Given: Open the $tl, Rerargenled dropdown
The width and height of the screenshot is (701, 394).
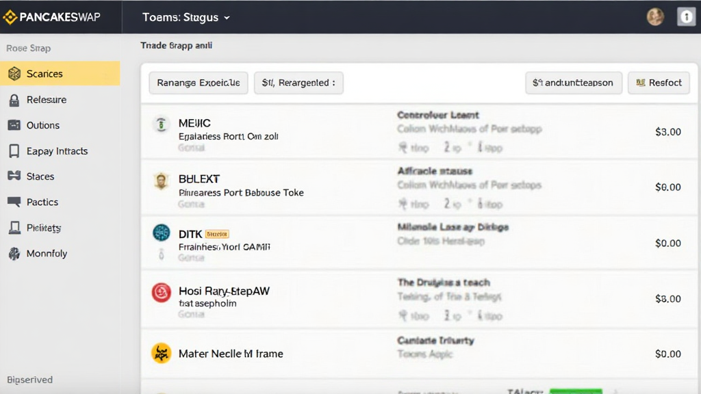Looking at the screenshot, I should pyautogui.click(x=298, y=83).
